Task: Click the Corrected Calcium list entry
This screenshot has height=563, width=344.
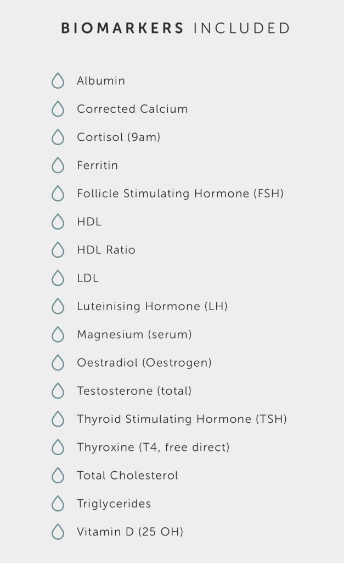Action: (x=132, y=109)
